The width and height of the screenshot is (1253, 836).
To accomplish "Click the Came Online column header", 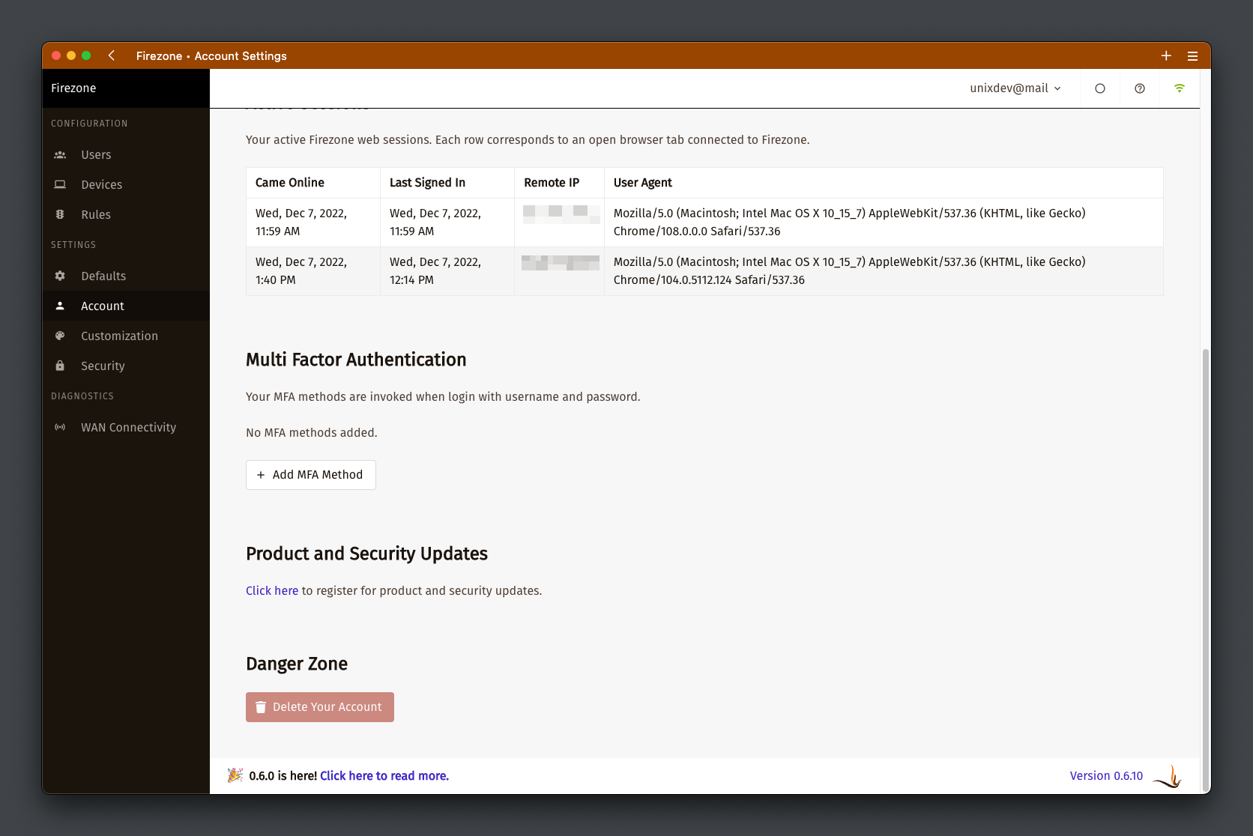I will [x=313, y=183].
